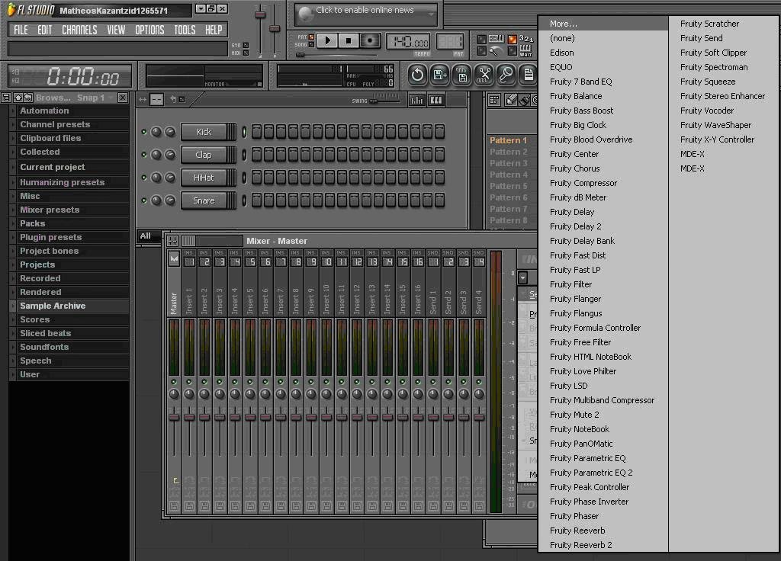Open the graph editor bars icon

(x=416, y=101)
